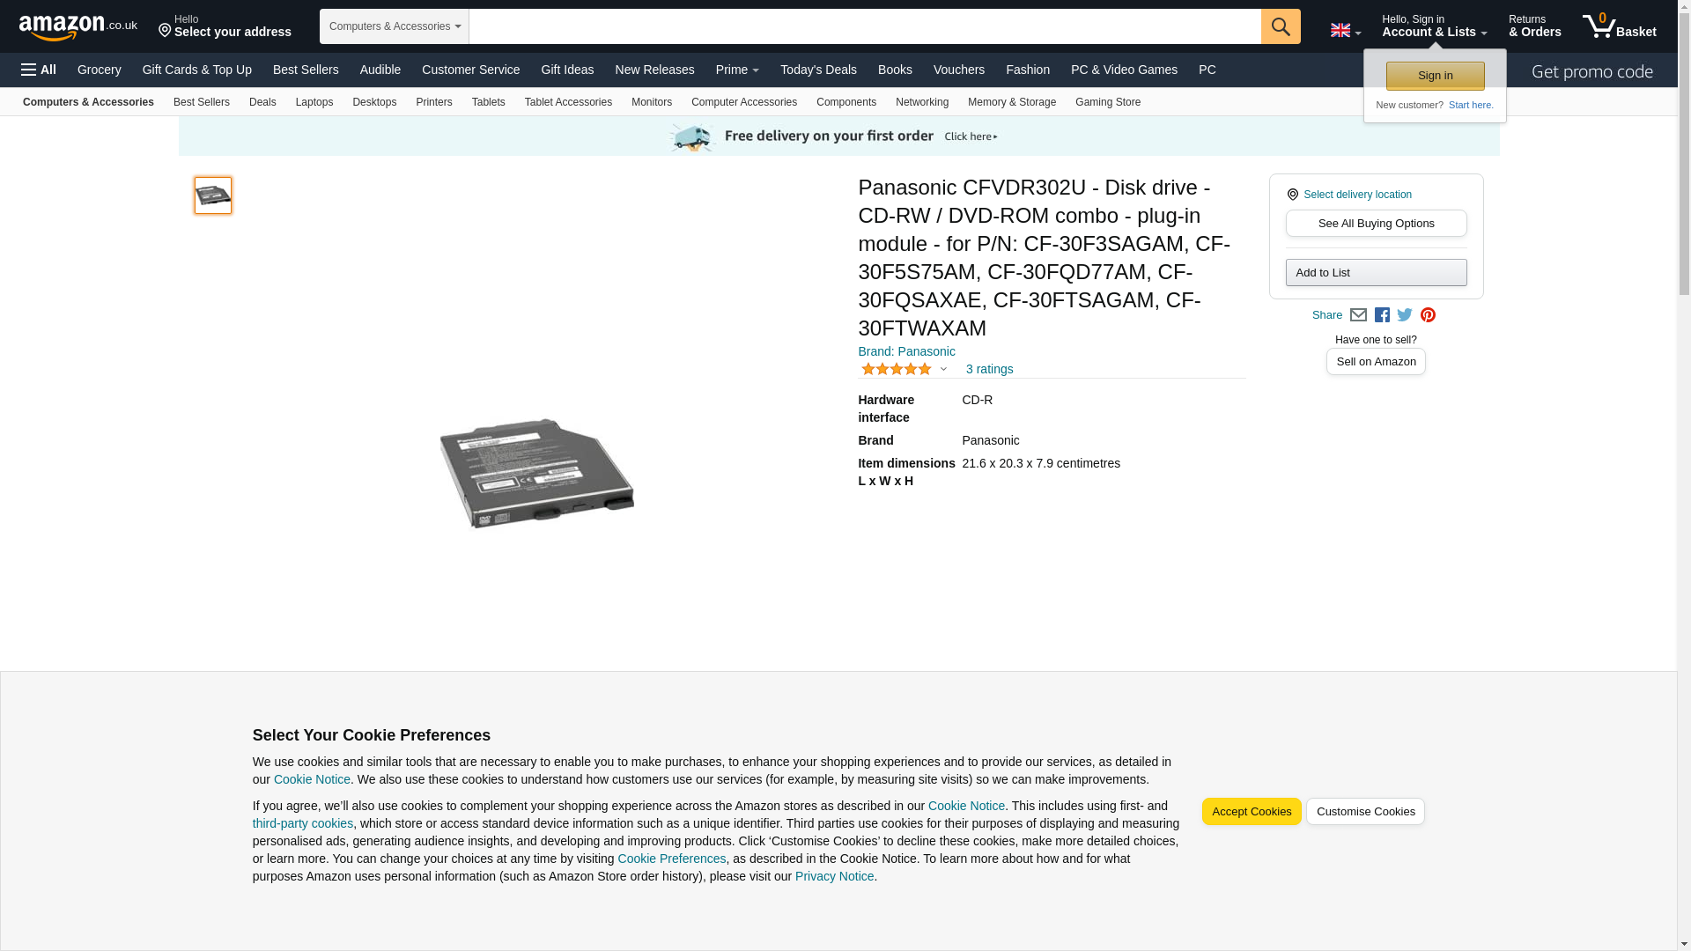Share product on Twitter icon
The height and width of the screenshot is (951, 1691).
click(x=1405, y=315)
